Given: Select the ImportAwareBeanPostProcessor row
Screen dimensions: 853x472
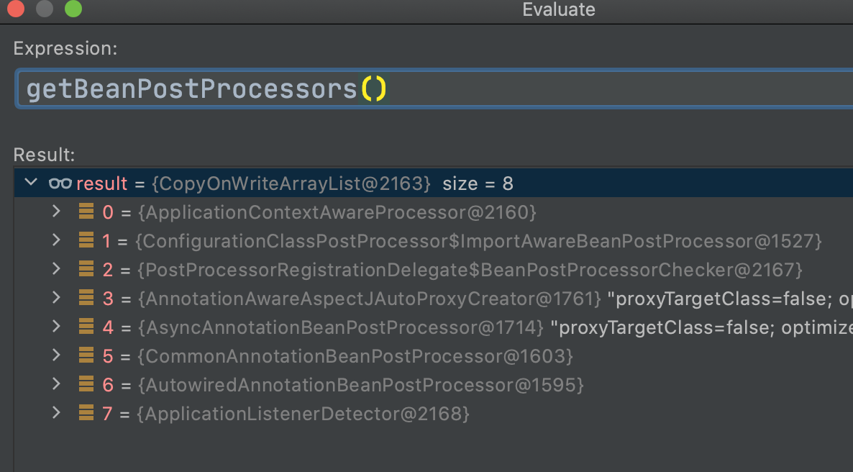Looking at the screenshot, I should click(x=434, y=240).
